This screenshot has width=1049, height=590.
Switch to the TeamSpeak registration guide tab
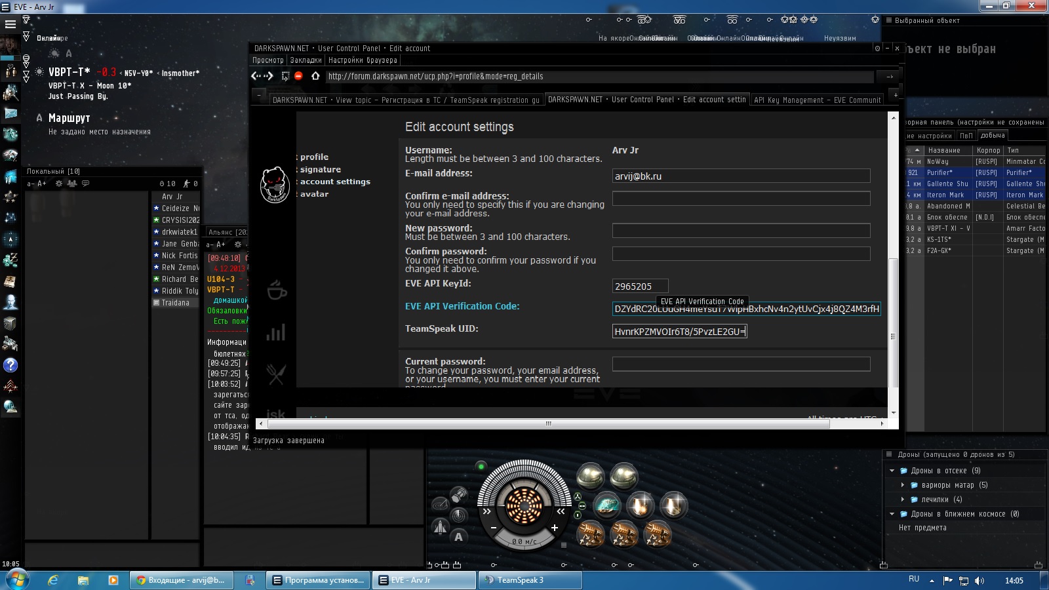pos(406,100)
